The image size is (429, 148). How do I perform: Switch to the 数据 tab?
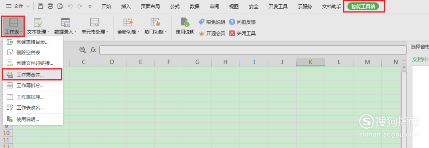tap(195, 7)
